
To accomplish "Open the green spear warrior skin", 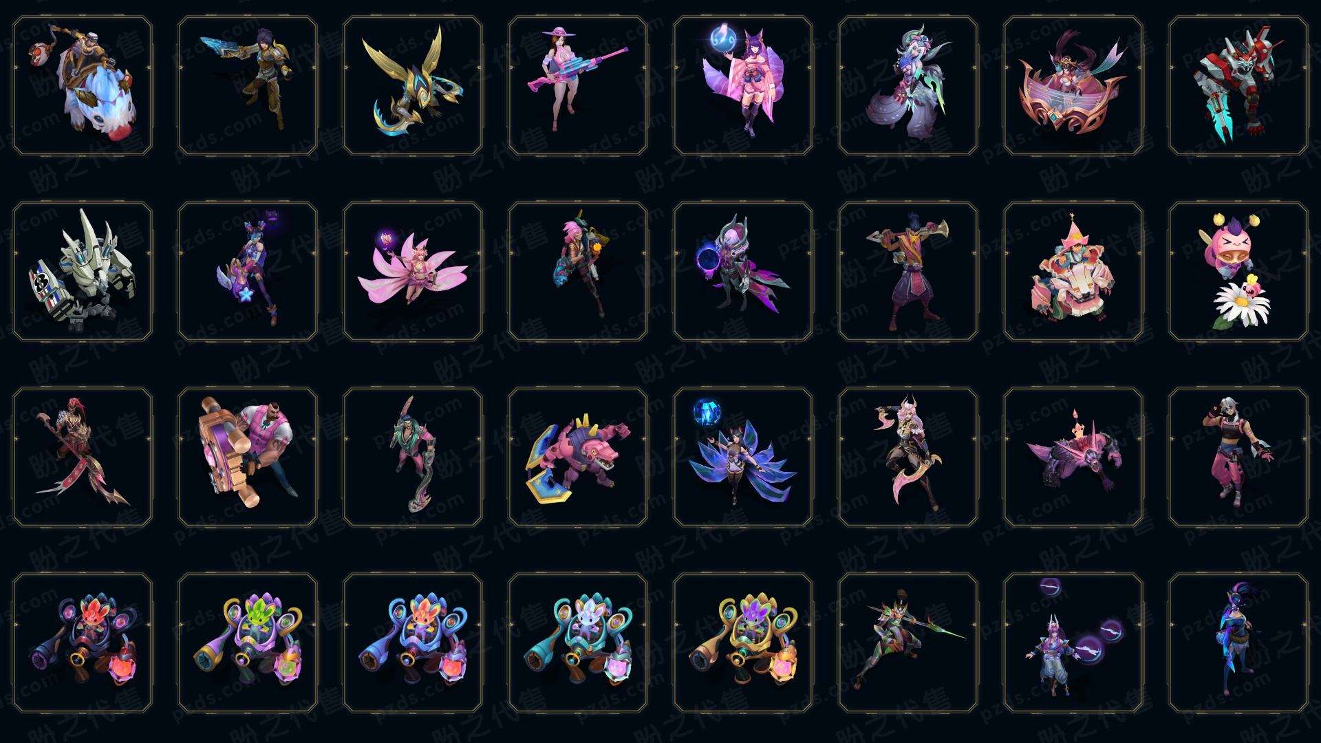I will [x=908, y=643].
